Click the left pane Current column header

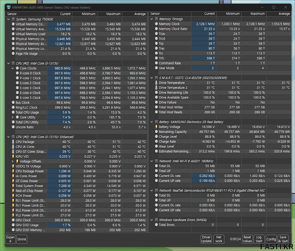60,14
